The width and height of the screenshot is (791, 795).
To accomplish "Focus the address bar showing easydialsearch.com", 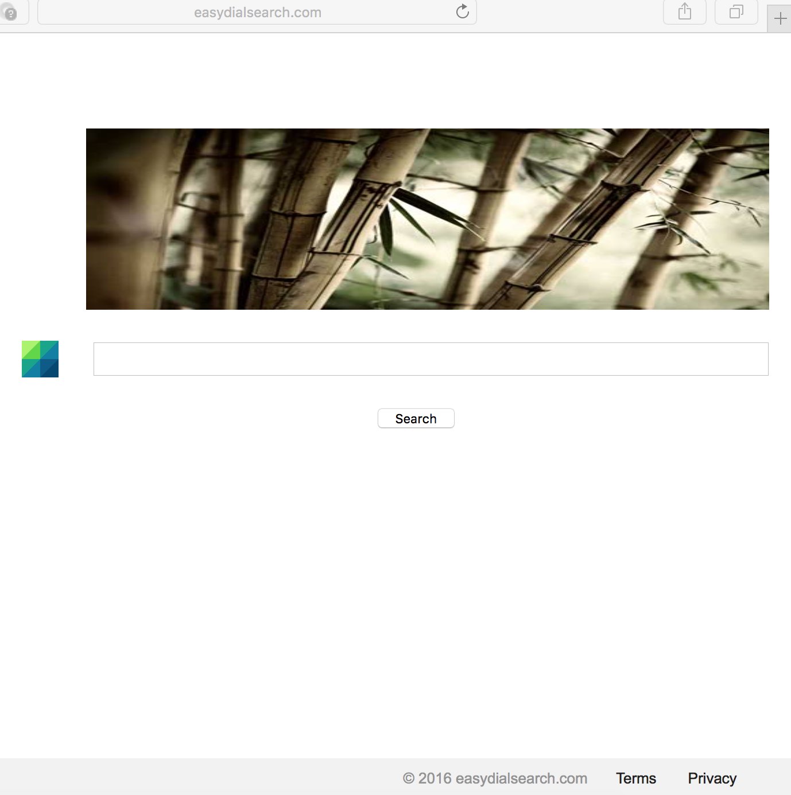I will coord(257,13).
